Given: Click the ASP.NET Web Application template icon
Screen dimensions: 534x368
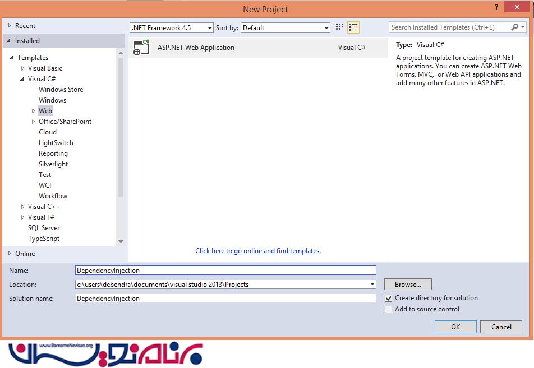Looking at the screenshot, I should point(141,48).
